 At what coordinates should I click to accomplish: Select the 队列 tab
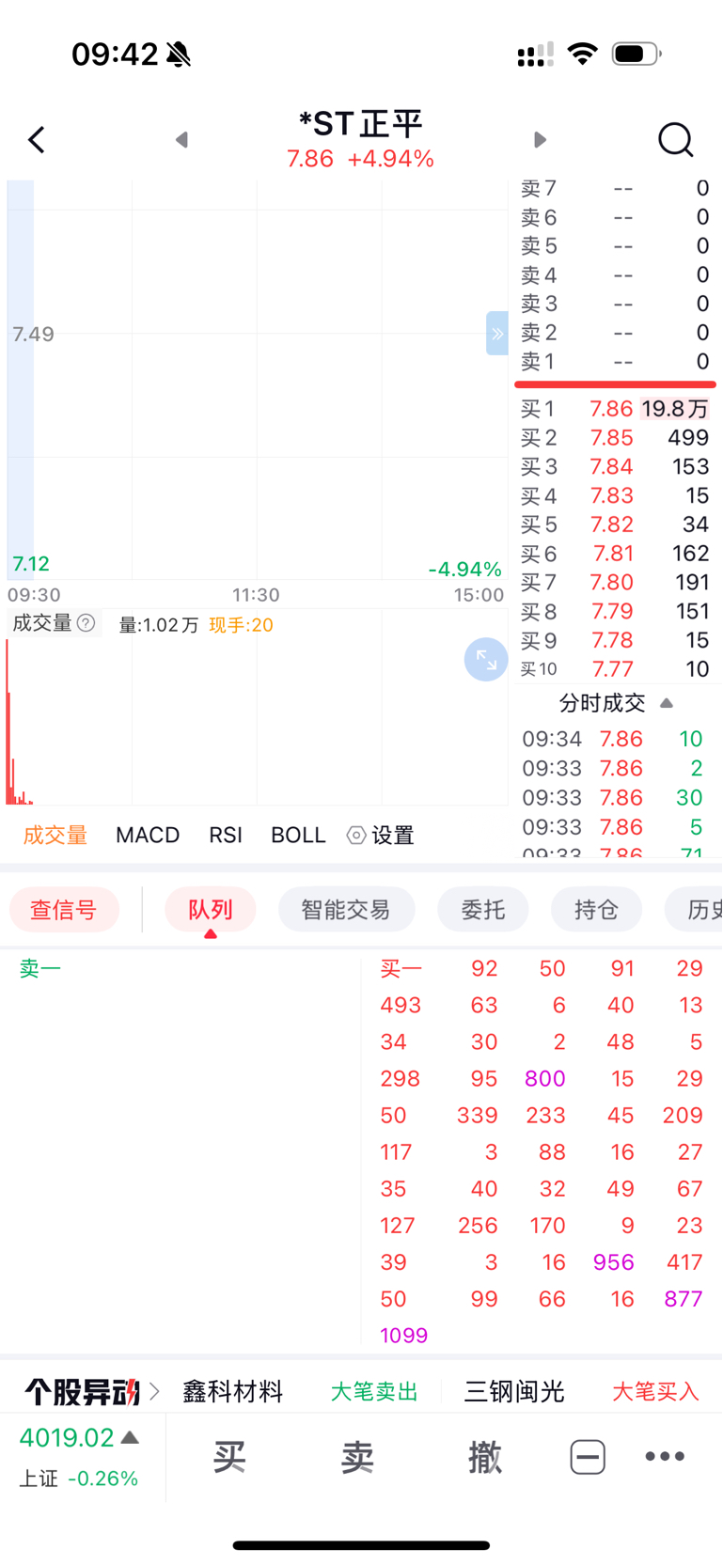click(x=211, y=910)
